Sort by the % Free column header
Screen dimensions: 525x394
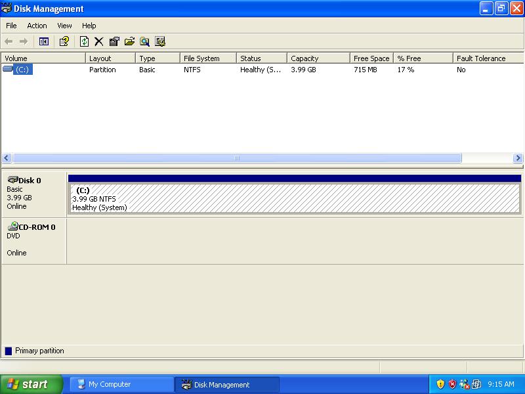423,58
